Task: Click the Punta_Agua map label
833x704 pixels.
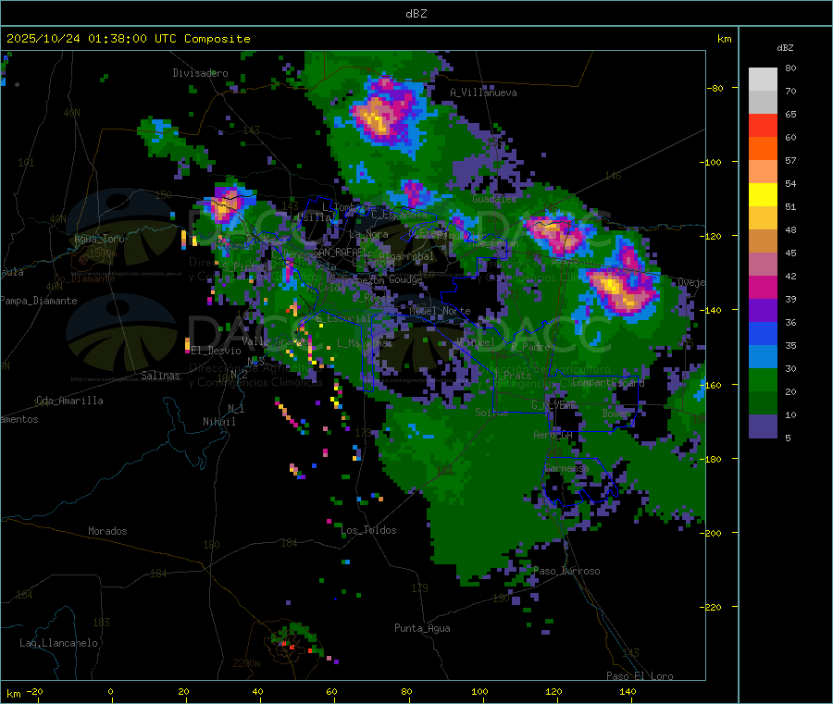Action: [422, 628]
